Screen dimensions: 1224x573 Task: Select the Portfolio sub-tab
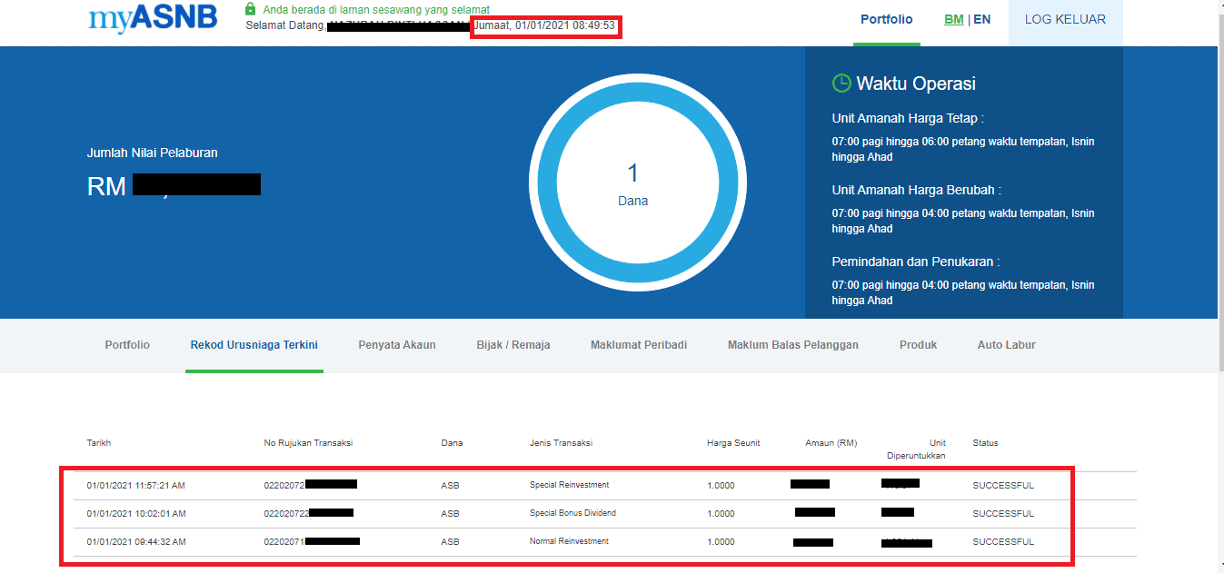tap(127, 345)
